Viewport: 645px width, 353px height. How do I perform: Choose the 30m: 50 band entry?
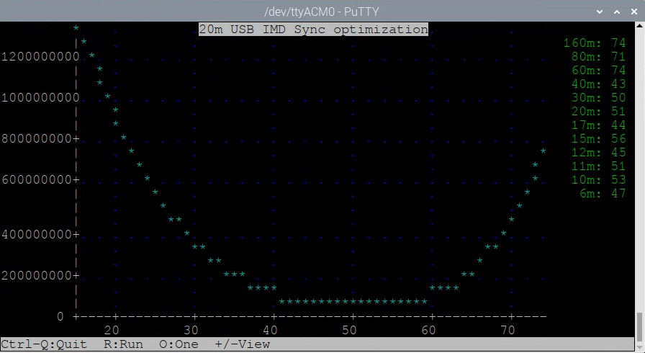597,98
